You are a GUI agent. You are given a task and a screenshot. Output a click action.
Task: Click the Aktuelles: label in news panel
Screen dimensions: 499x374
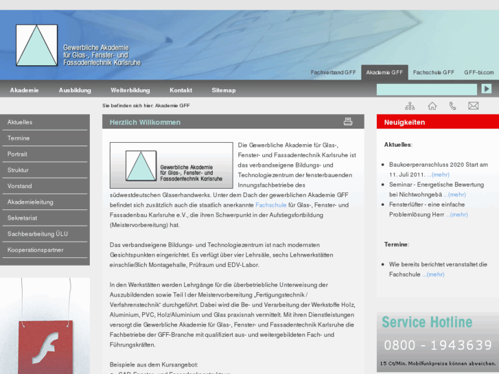click(x=398, y=145)
